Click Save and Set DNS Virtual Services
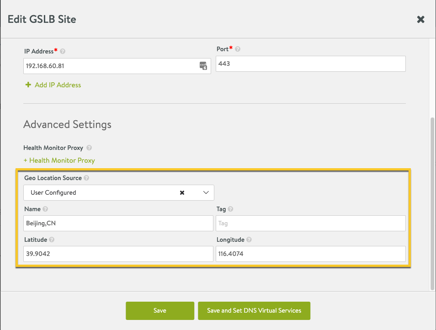Viewport: 436px width, 330px height. pos(254,310)
